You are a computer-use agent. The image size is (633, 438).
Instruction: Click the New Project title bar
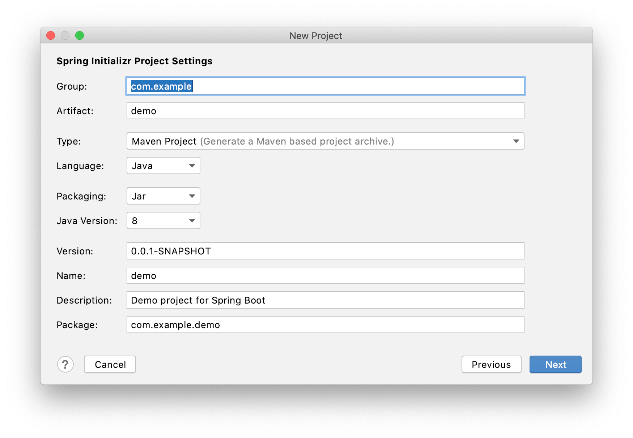pos(316,35)
